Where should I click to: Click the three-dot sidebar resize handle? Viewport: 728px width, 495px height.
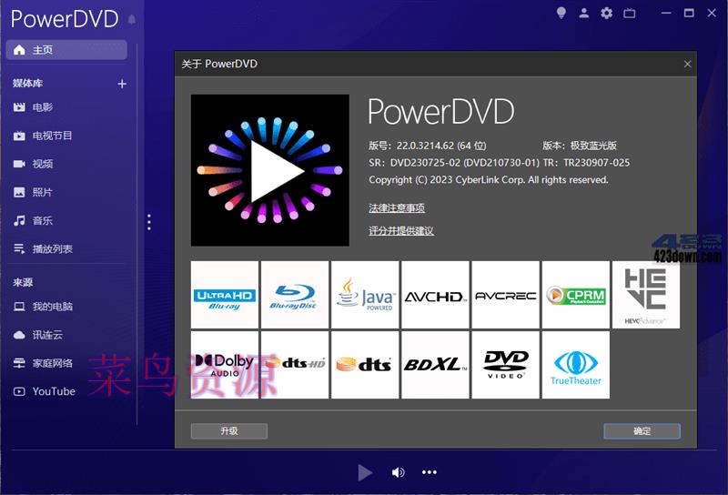[149, 222]
